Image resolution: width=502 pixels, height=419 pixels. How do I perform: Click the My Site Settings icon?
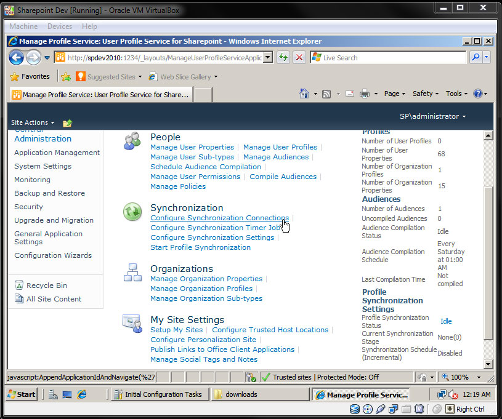[x=132, y=324]
